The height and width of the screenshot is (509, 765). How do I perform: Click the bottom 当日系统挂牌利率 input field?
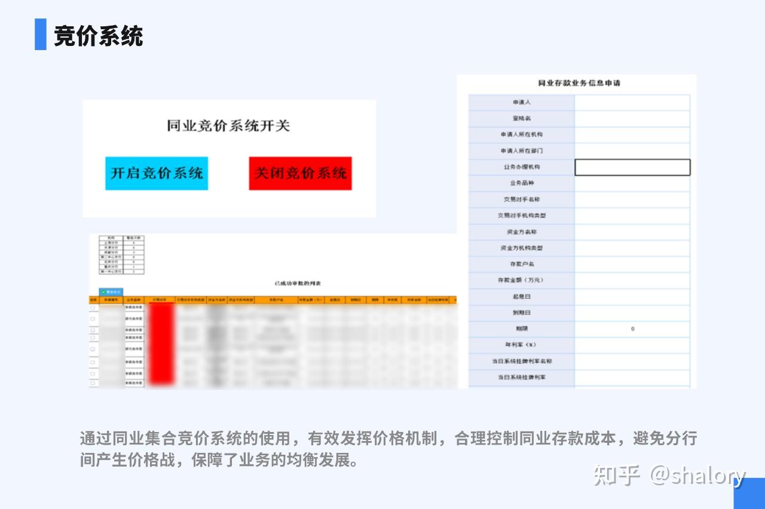coord(632,377)
